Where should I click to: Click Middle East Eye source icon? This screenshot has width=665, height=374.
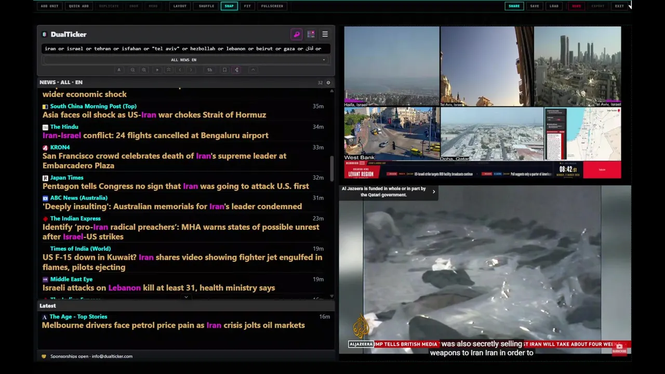(x=45, y=279)
